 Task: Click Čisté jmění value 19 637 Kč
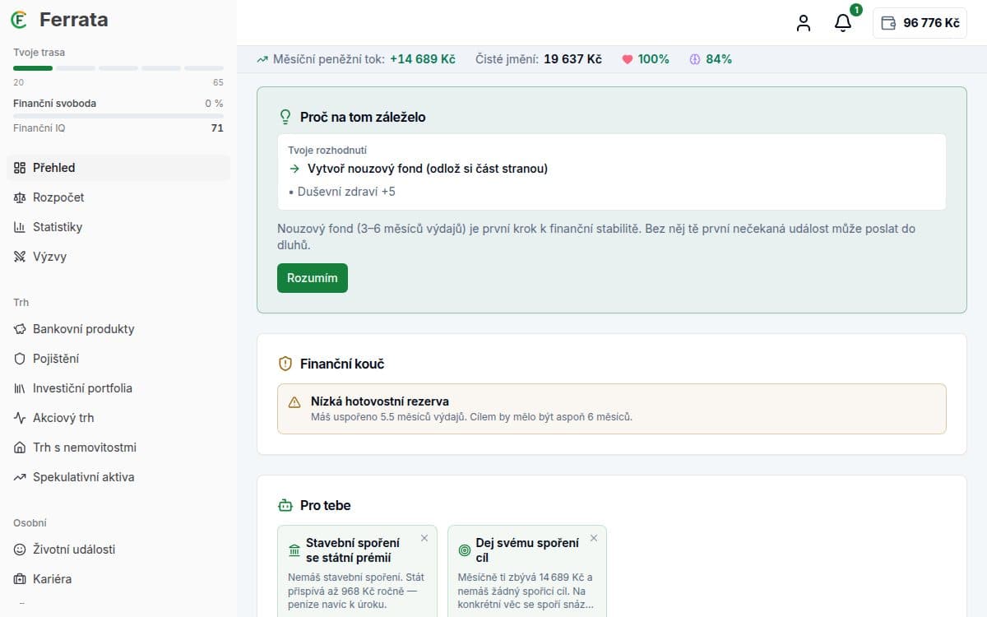(572, 59)
